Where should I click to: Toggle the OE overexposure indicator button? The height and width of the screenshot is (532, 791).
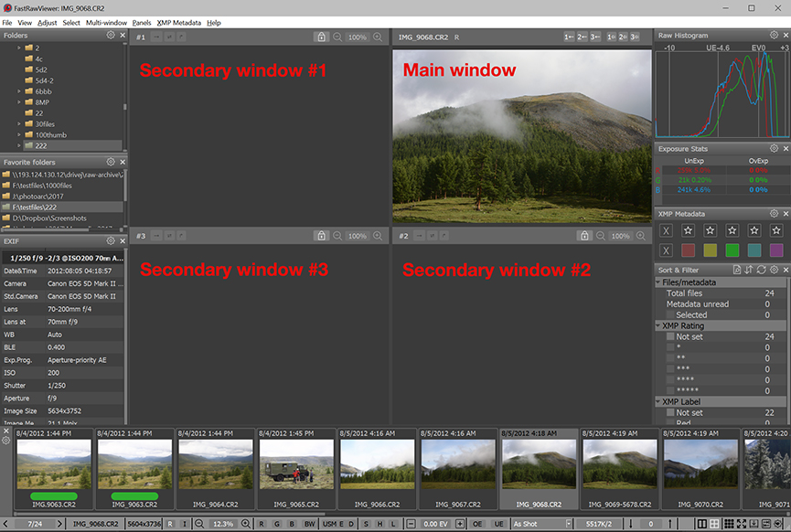477,524
